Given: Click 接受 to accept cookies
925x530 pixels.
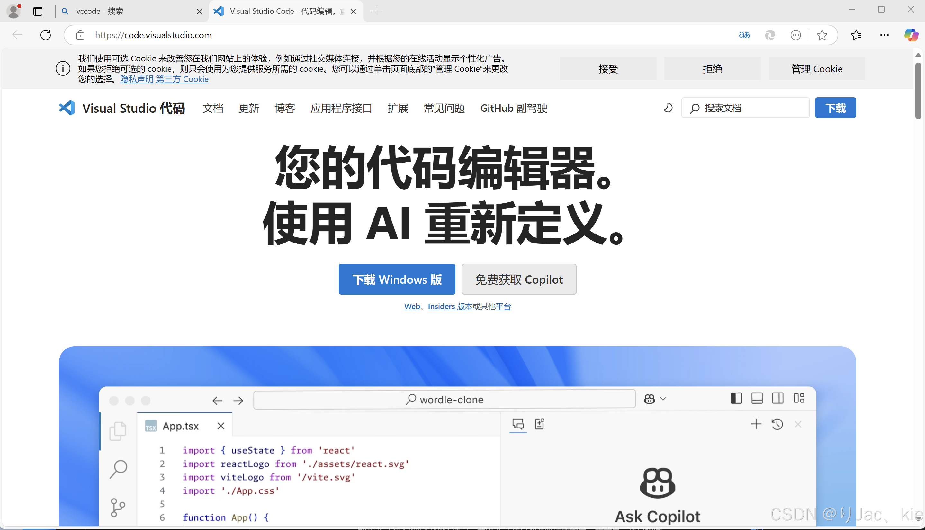Looking at the screenshot, I should click(x=608, y=68).
